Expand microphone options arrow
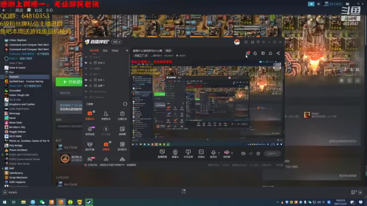This screenshot has height=206, width=367. point(219,153)
